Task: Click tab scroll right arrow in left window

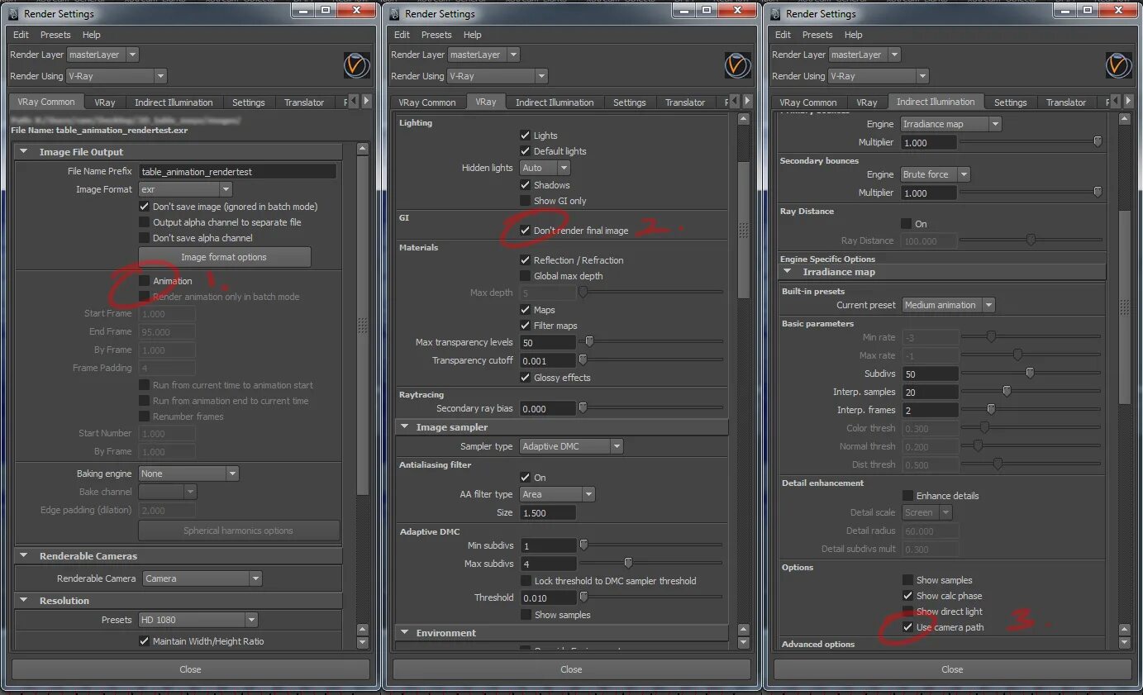Action: coord(367,101)
